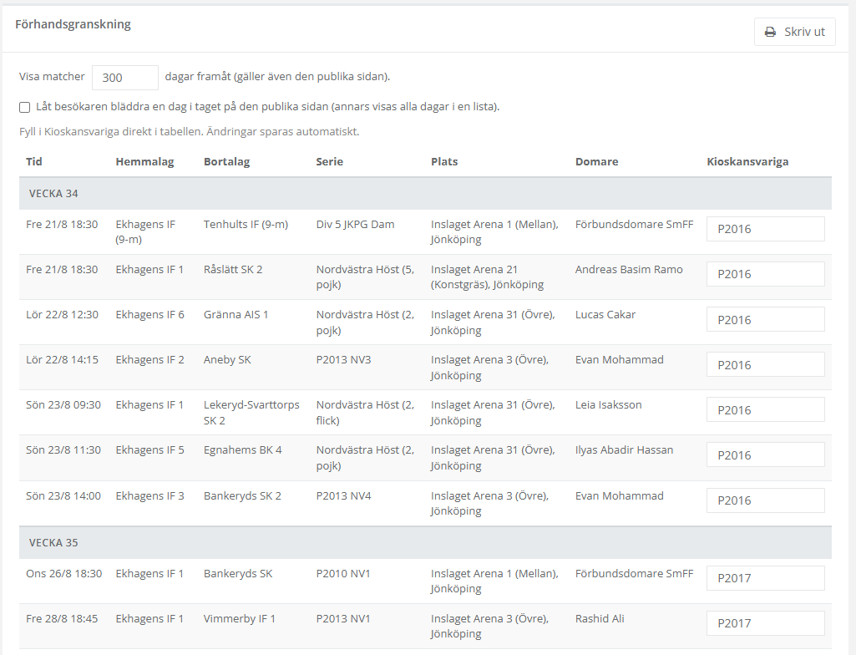Edit Kioskansvariga field for Tenhults IF (9-m) match

click(765, 229)
